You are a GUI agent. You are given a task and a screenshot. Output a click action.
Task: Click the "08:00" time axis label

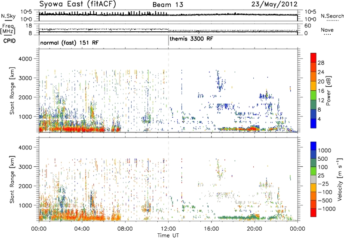point(125,229)
